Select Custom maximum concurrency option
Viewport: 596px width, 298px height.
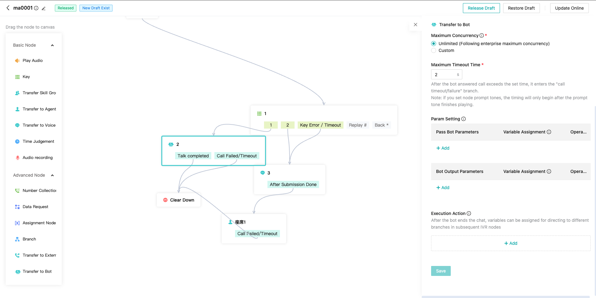(434, 50)
